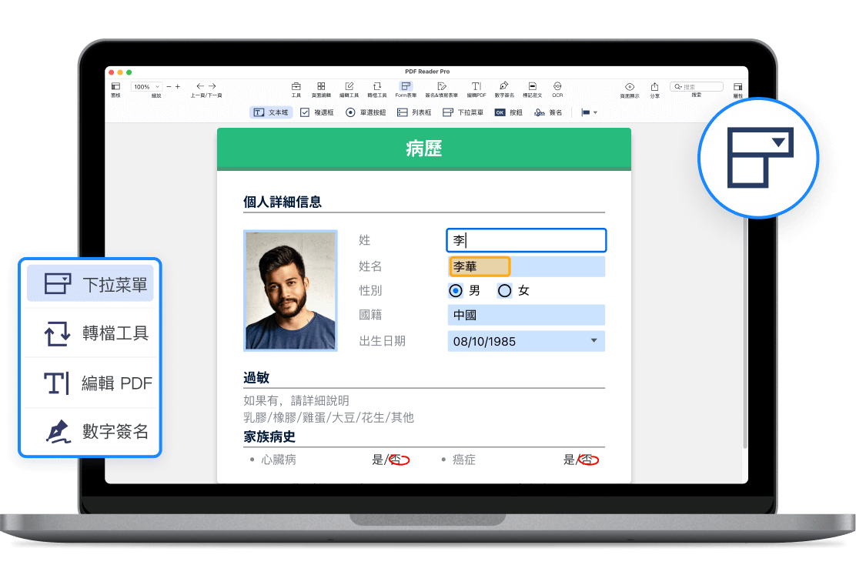Viewport: 856px width, 585px height.
Task: Select the 編輯PDF tool in top toolbar
Action: click(x=476, y=87)
